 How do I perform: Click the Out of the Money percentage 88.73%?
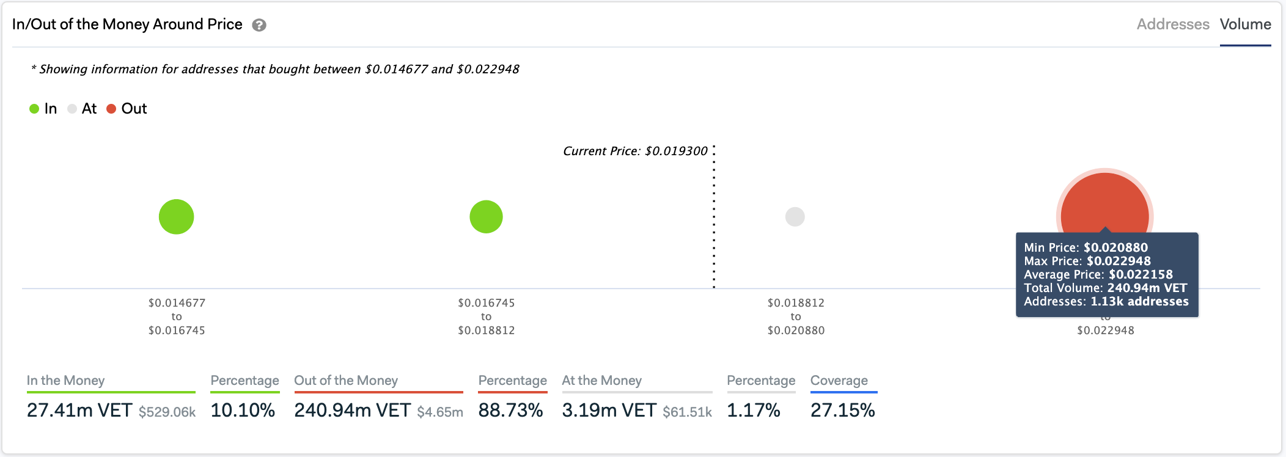[512, 411]
